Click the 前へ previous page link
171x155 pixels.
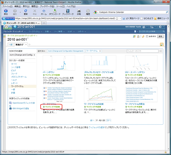(92, 120)
